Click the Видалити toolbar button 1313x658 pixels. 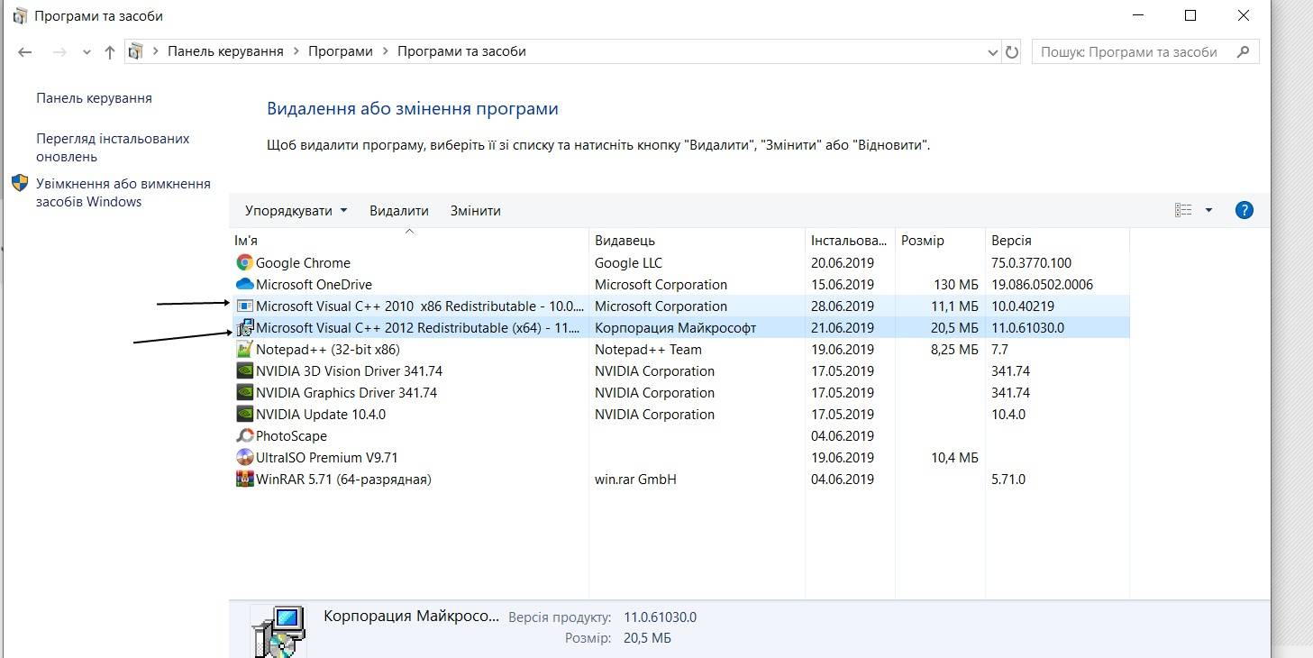click(399, 211)
